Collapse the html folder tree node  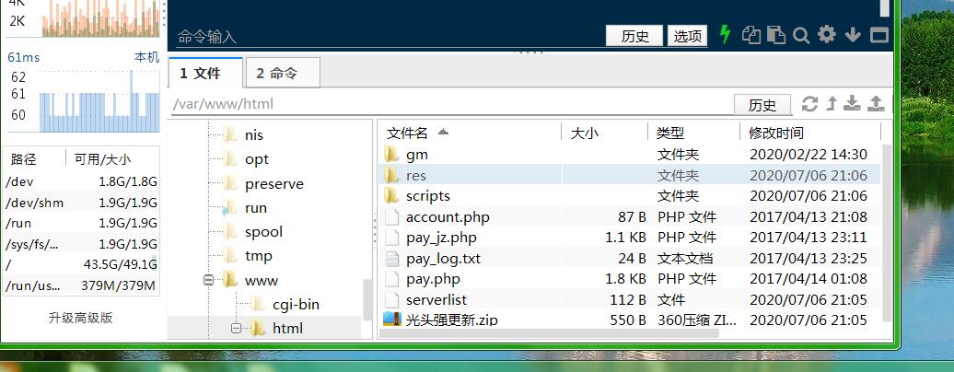[237, 328]
